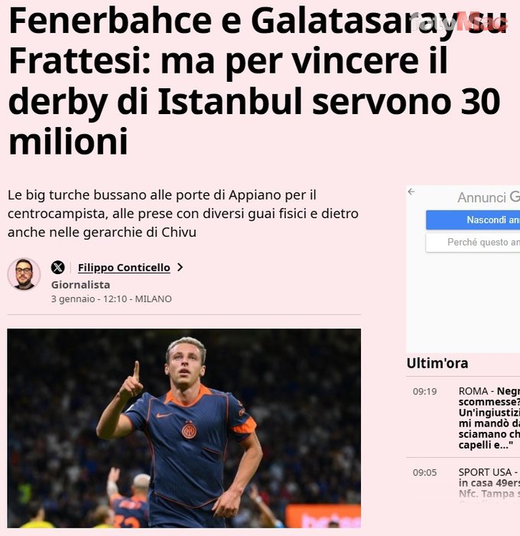Open the 09:19 ROMA news item
520x536 pixels.
[463, 418]
